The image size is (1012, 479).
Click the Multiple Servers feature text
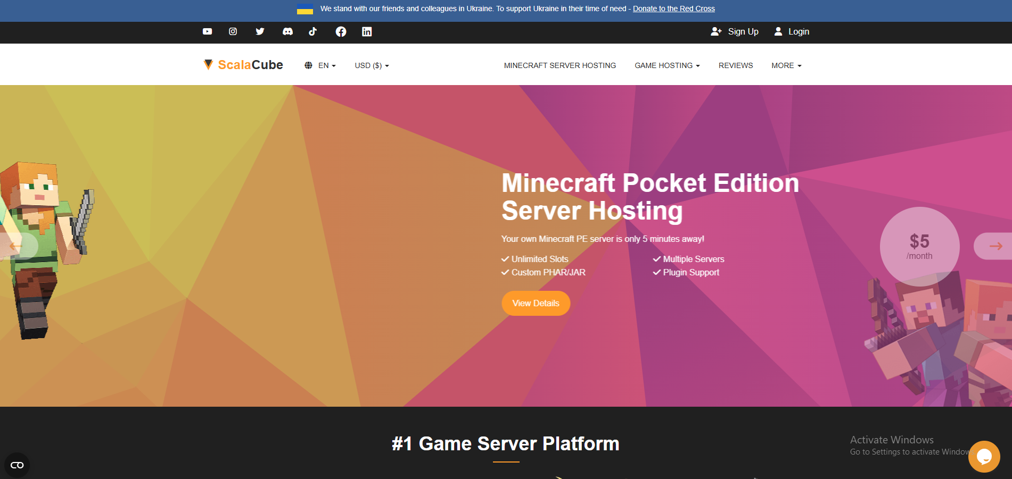click(694, 259)
